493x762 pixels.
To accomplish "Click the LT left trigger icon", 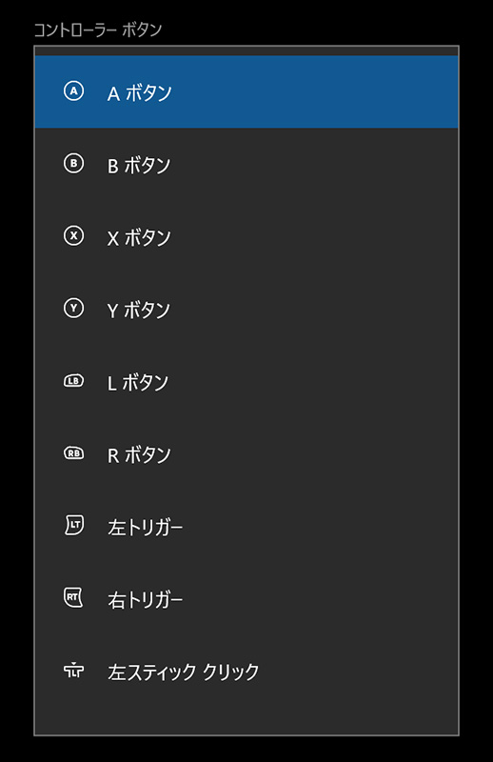I will click(x=74, y=526).
